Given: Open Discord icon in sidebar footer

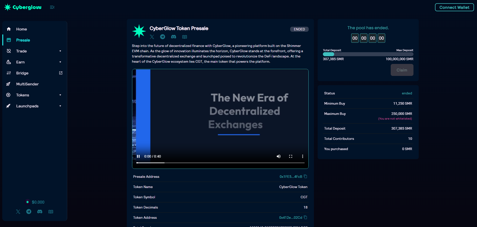Looking at the screenshot, I should click(40, 212).
